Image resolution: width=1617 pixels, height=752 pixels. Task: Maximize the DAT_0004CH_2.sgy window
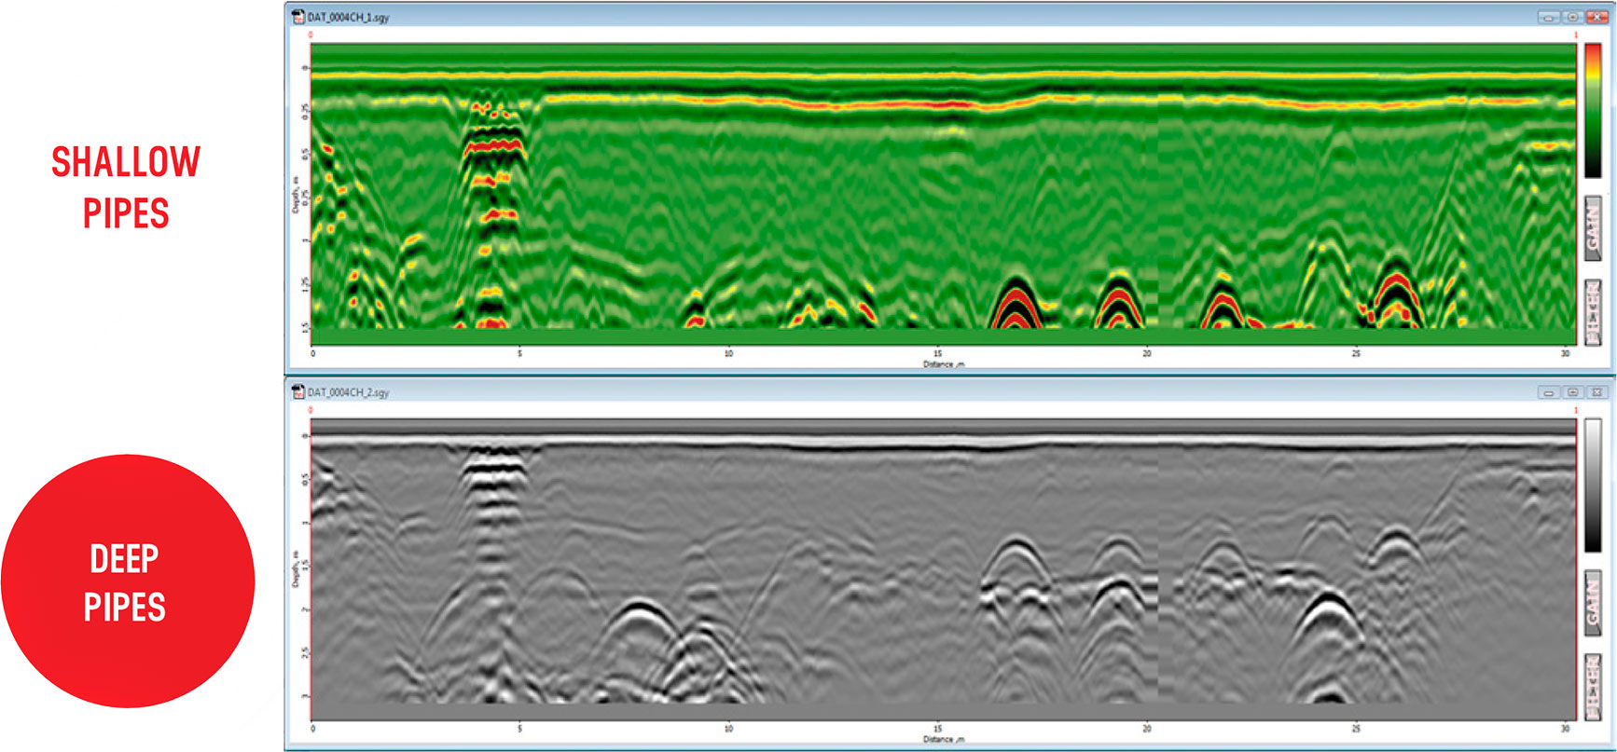coord(1572,392)
